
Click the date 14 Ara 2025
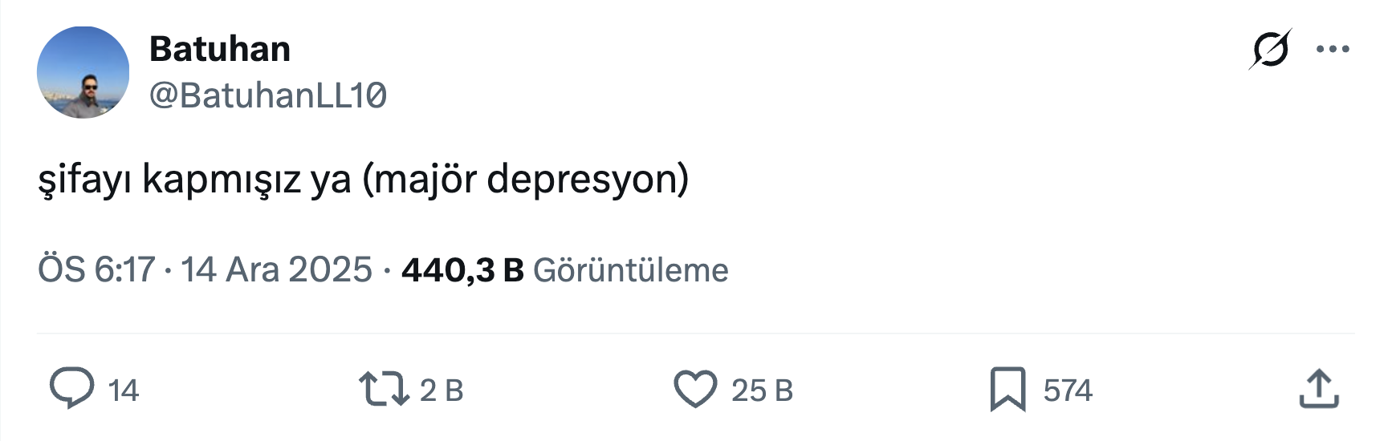276,270
